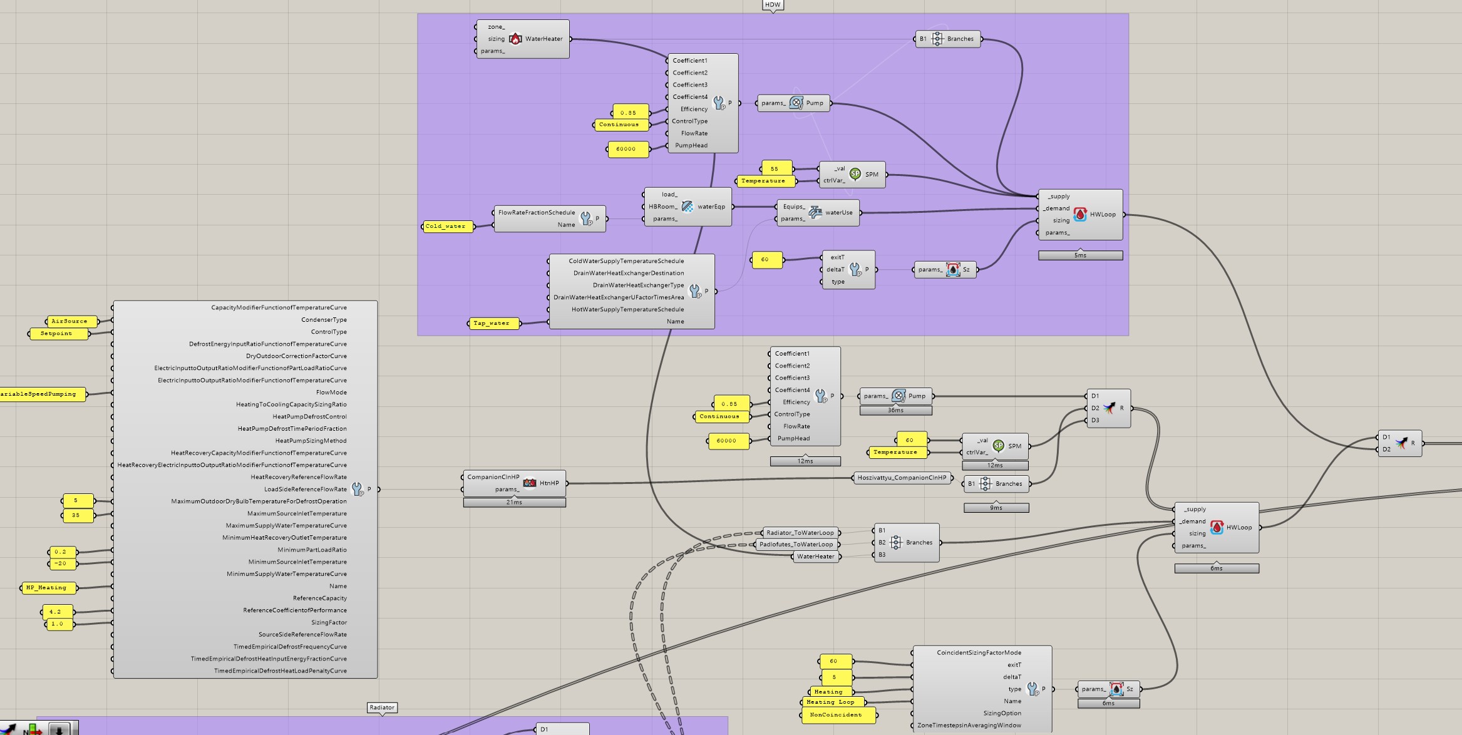Click the 21ms profiler label under HtnHP

[x=515, y=502]
